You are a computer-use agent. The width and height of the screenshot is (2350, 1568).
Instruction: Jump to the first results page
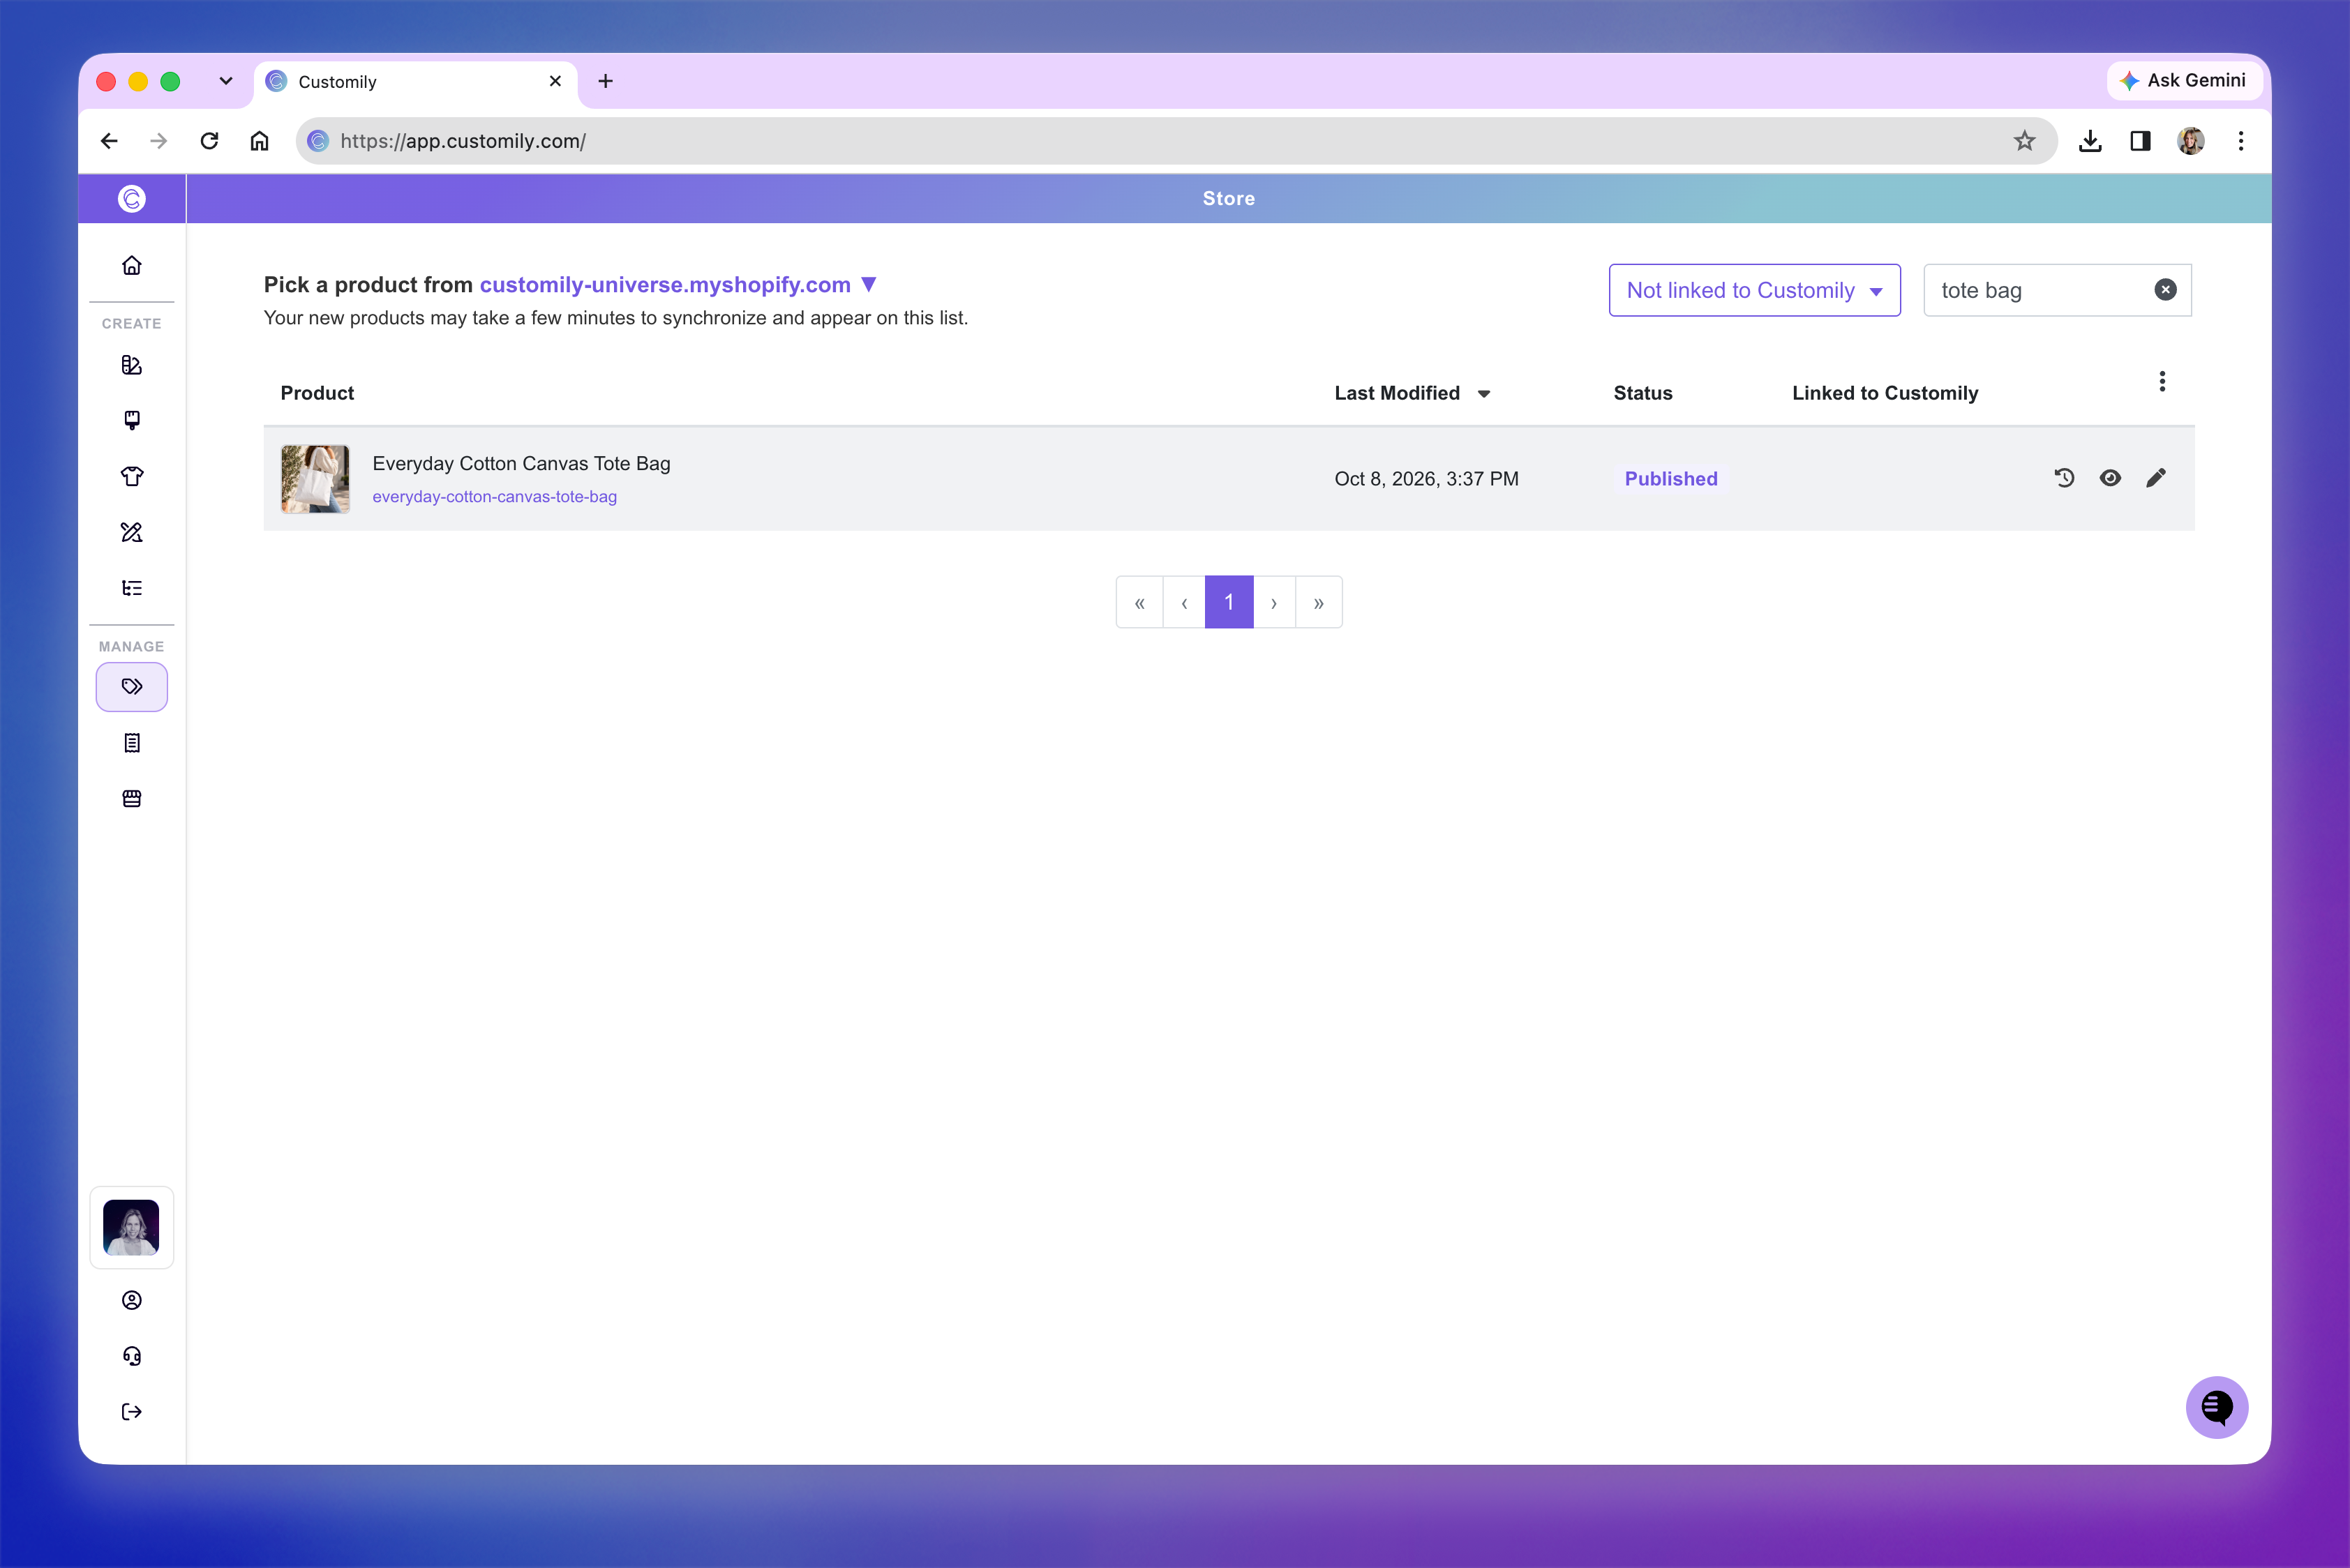pyautogui.click(x=1139, y=602)
